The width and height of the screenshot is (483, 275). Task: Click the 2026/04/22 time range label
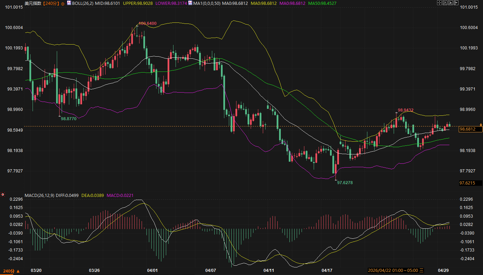click(393, 270)
